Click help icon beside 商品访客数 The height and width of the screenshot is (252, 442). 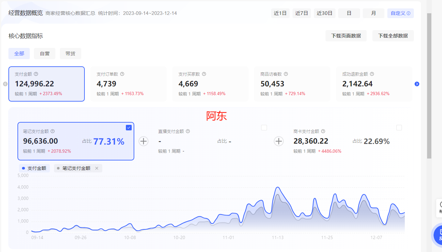[286, 74]
